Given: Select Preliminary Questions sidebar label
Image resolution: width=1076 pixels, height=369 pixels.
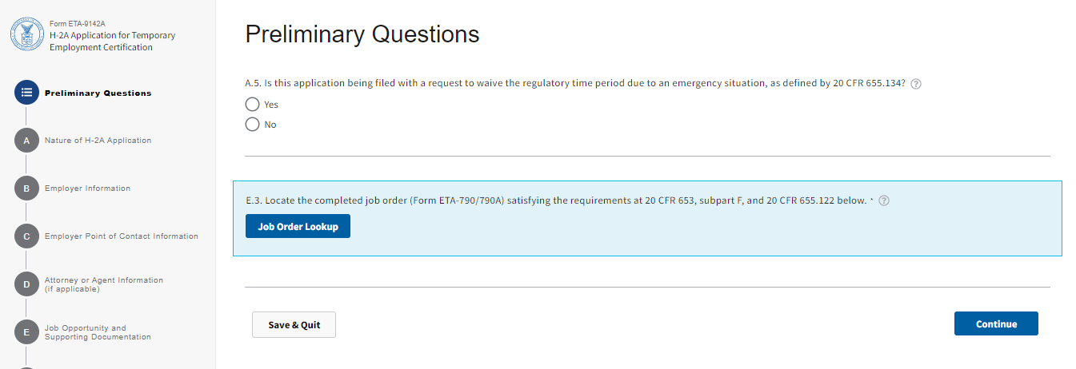Looking at the screenshot, I should 98,93.
